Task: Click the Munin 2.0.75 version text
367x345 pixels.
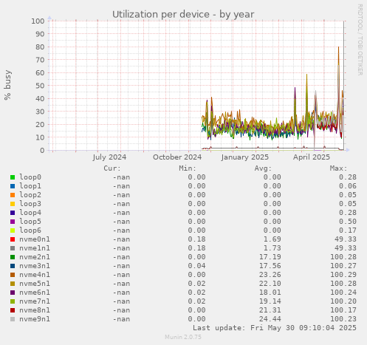Action: click(183, 337)
